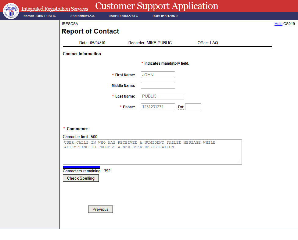Click the IRESCSA label

click(70, 24)
